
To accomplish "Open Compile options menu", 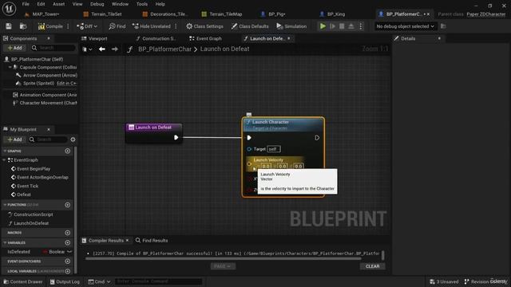I will 68,26.
